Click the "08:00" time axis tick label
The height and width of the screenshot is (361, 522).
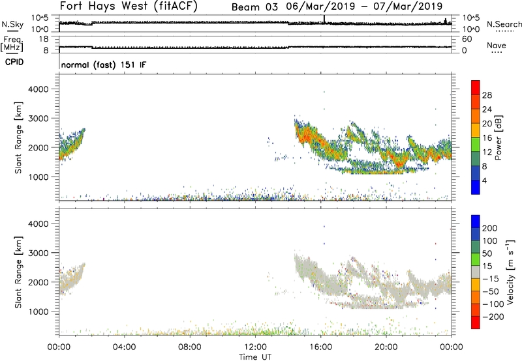[189, 347]
